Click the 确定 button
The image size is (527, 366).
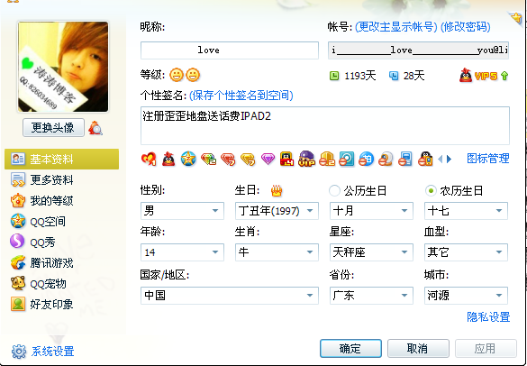pos(350,349)
